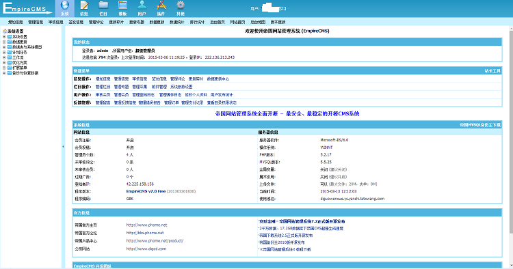Open 审核会员 quick menu link
Viewport: 513px width, 269px height.
[x=103, y=95]
